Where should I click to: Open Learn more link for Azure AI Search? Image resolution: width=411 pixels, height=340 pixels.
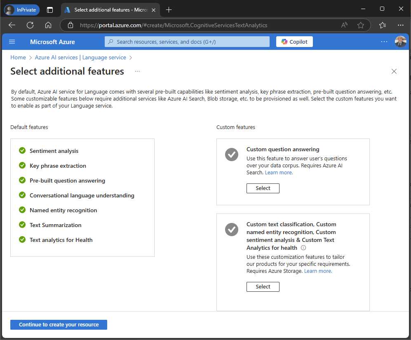click(279, 173)
